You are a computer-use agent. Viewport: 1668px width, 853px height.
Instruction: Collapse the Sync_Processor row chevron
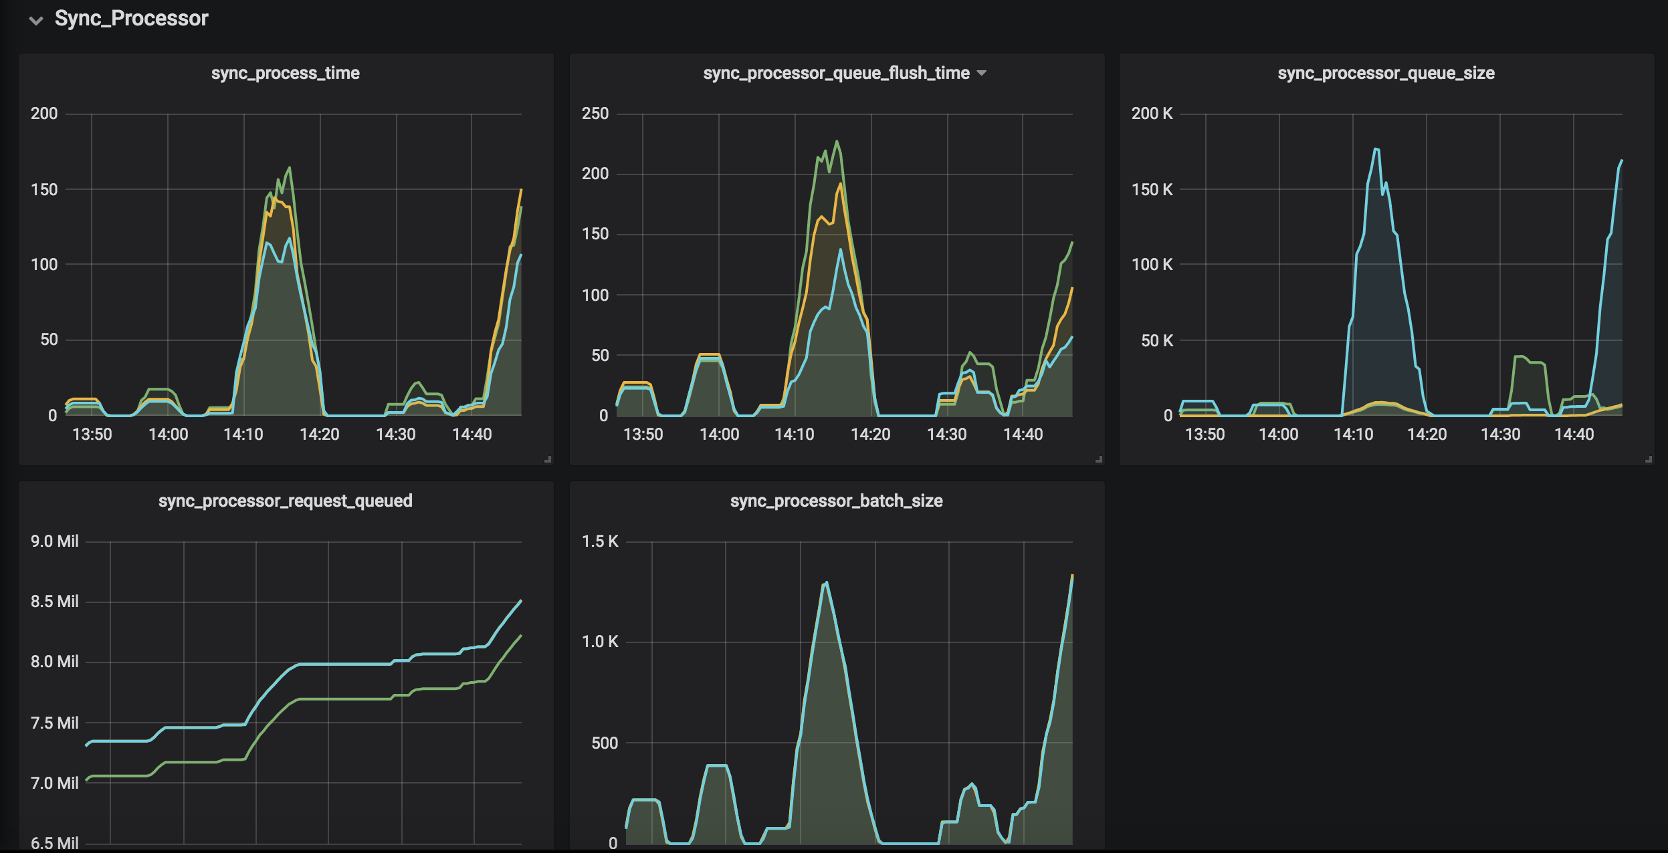[x=36, y=21]
